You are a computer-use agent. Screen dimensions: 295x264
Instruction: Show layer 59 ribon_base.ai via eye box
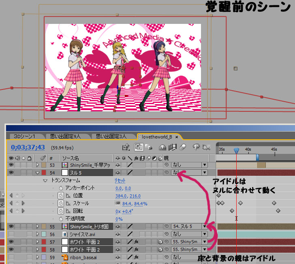click(x=11, y=257)
